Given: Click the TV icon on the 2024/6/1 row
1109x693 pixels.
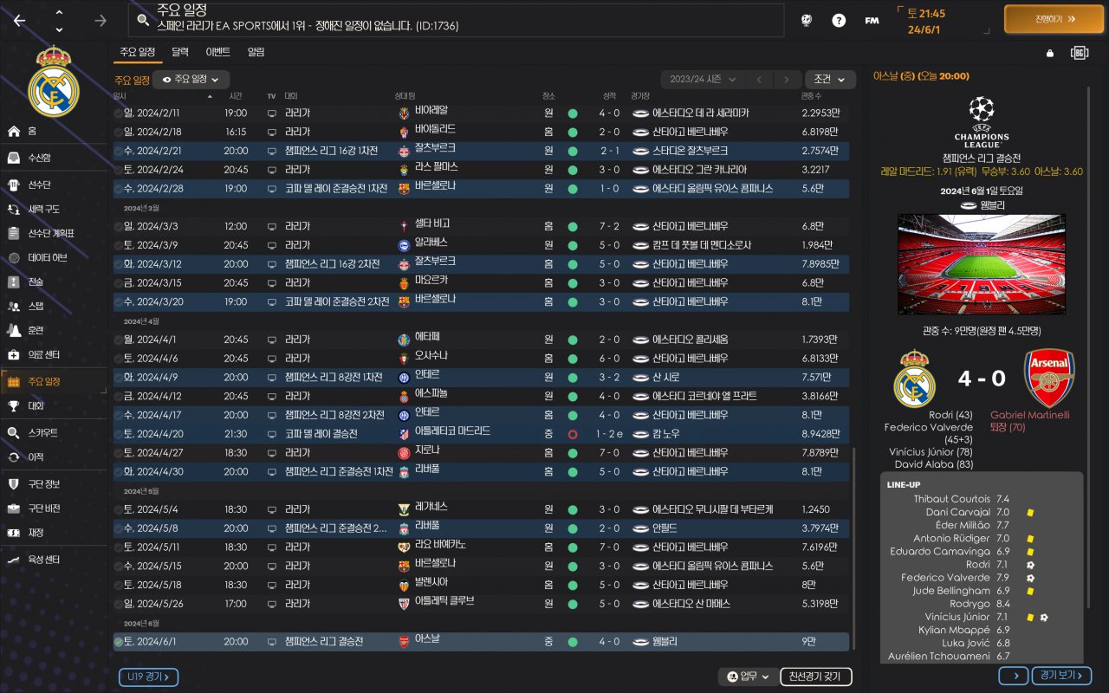Looking at the screenshot, I should click(x=272, y=642).
